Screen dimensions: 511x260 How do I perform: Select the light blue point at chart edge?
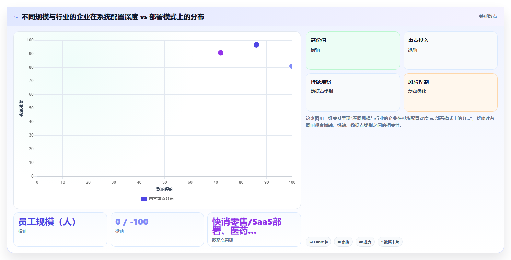[x=291, y=66]
